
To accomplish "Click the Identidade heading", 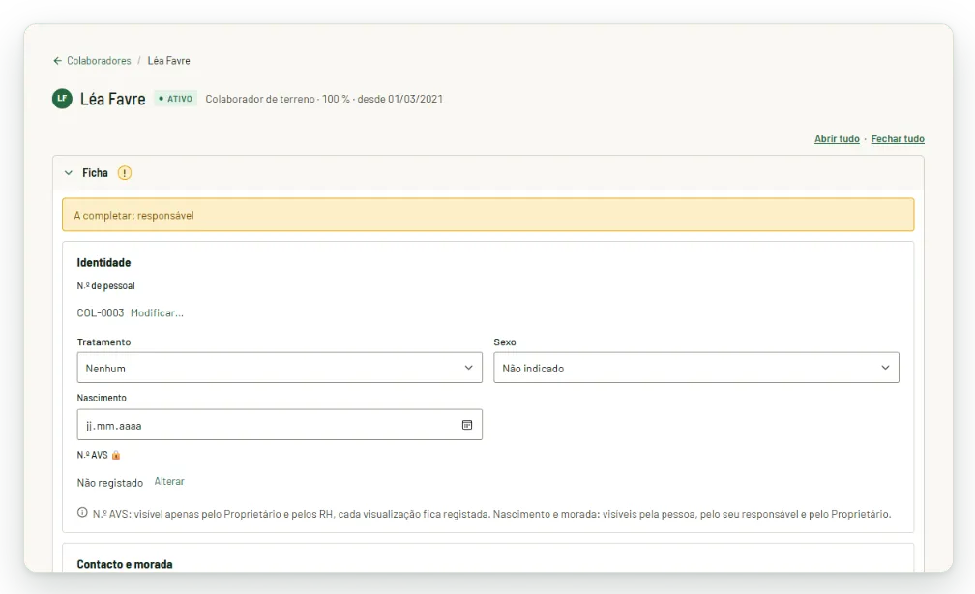I will [103, 262].
